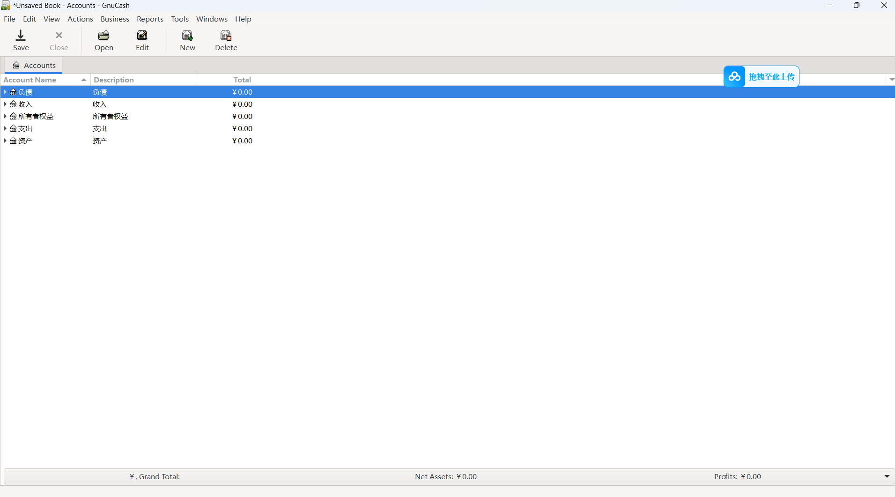Click the Total column header
The width and height of the screenshot is (895, 497).
tap(226, 80)
